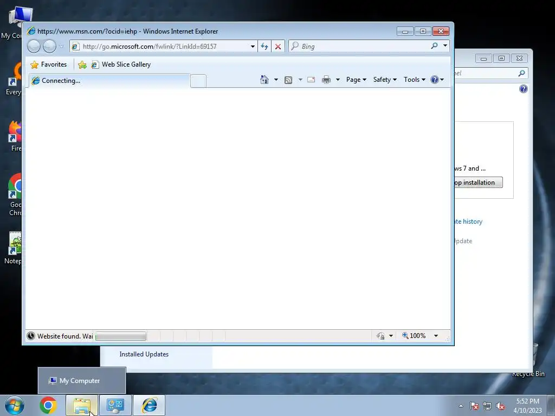This screenshot has height=416, width=555.
Task: Open the search provider dropdown arrow
Action: (x=446, y=45)
